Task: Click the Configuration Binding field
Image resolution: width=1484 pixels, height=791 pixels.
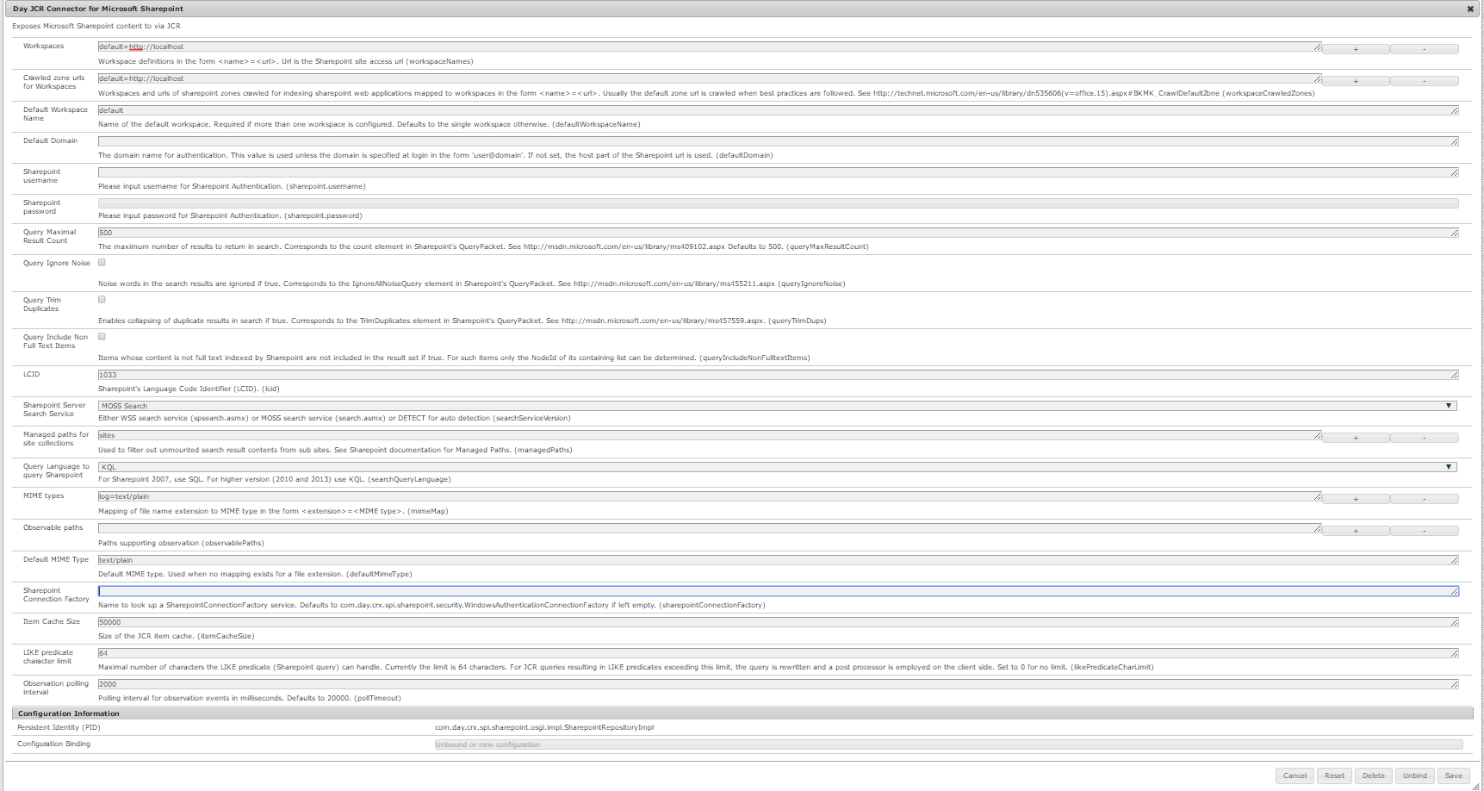Action: [x=949, y=744]
